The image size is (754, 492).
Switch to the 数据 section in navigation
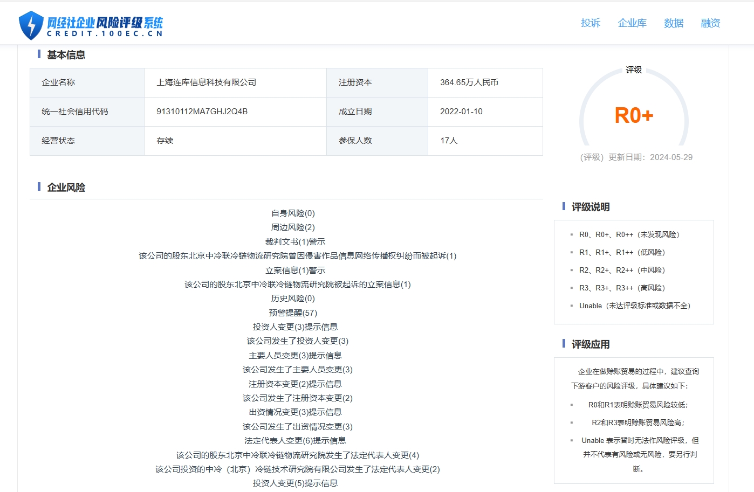(x=673, y=23)
